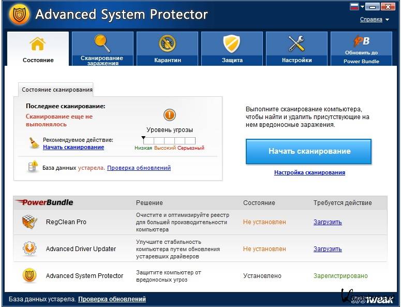Image resolution: width=401 pixels, height=307 pixels.
Task: Click the RegClean Pro icon
Action: pyautogui.click(x=29, y=222)
